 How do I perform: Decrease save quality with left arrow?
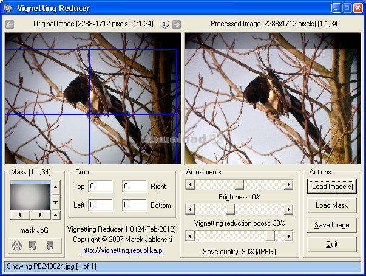pos(190,236)
